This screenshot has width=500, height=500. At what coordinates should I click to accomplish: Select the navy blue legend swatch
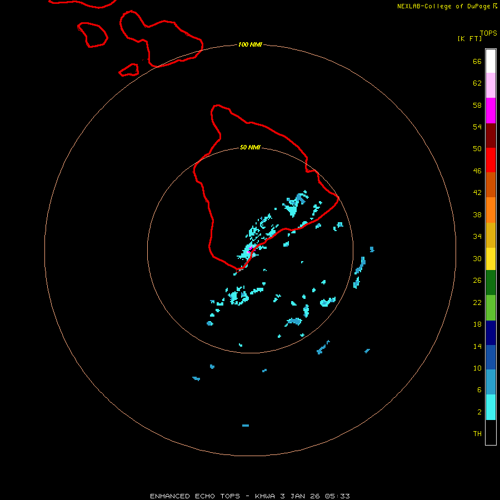point(491,333)
